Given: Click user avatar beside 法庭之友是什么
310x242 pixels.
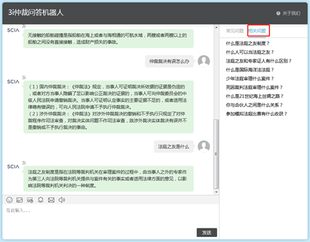Looking at the screenshot, I should (x=204, y=146).
